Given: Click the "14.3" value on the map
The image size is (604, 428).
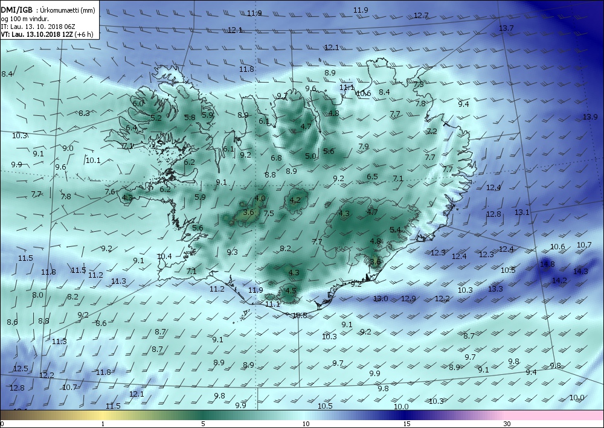Looking at the screenshot, I should (x=580, y=271).
